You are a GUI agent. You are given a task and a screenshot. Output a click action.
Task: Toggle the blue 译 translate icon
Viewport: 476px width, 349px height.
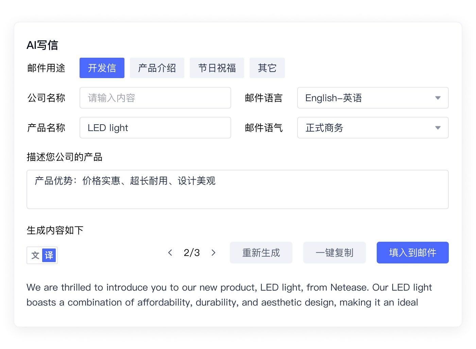pos(49,255)
